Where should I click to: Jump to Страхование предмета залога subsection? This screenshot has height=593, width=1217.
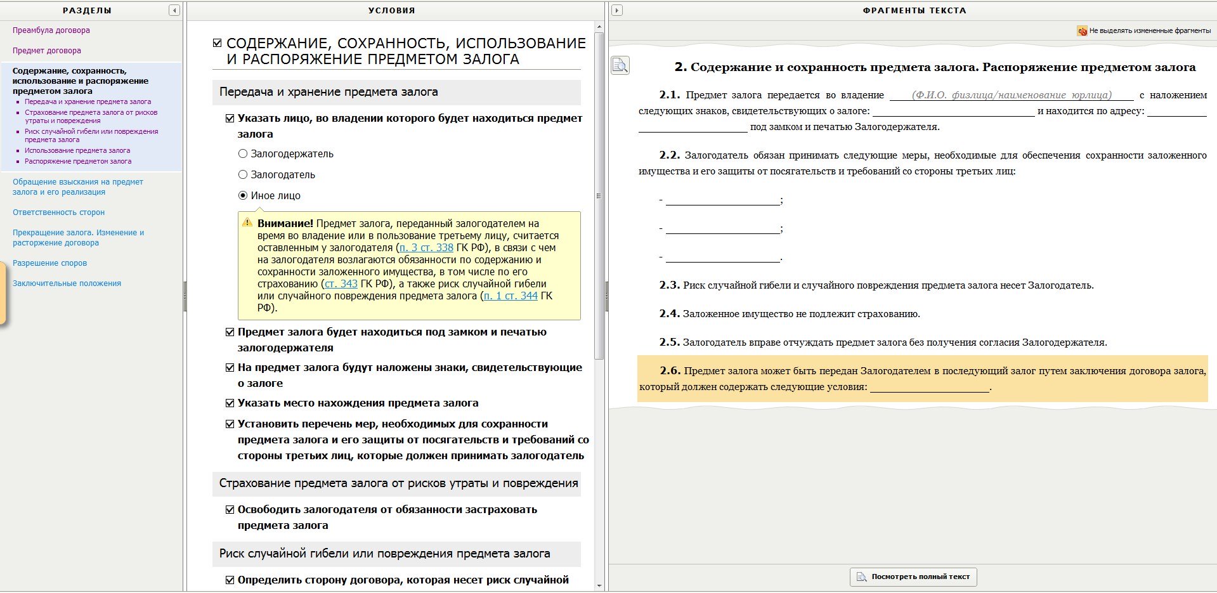(91, 116)
